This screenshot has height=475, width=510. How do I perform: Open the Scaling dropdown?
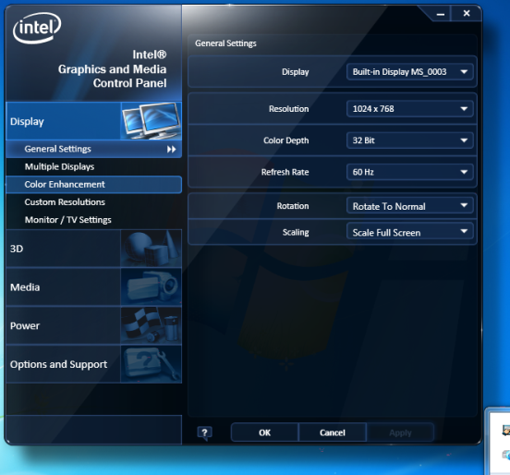[410, 232]
